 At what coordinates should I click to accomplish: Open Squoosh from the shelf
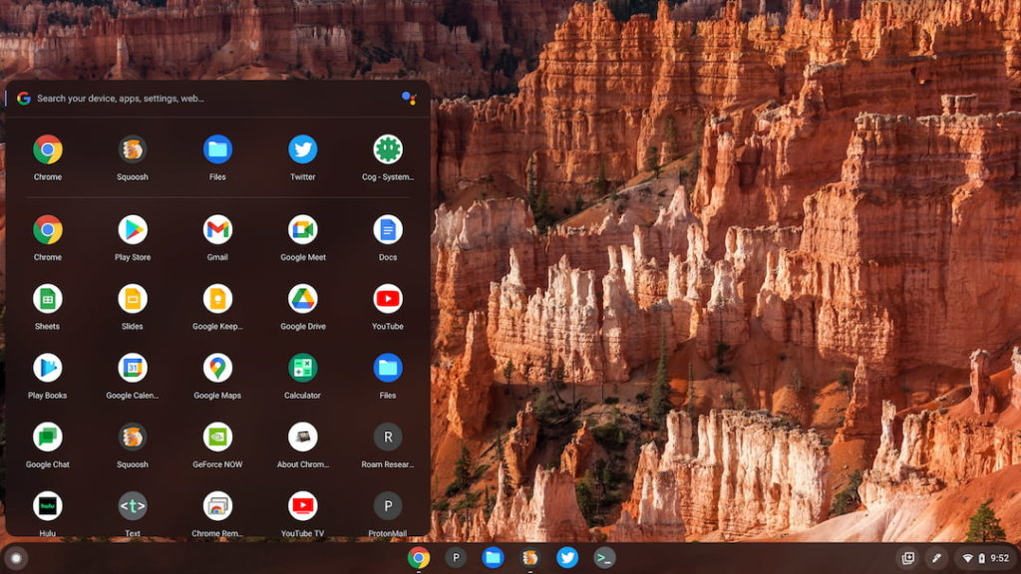(530, 558)
